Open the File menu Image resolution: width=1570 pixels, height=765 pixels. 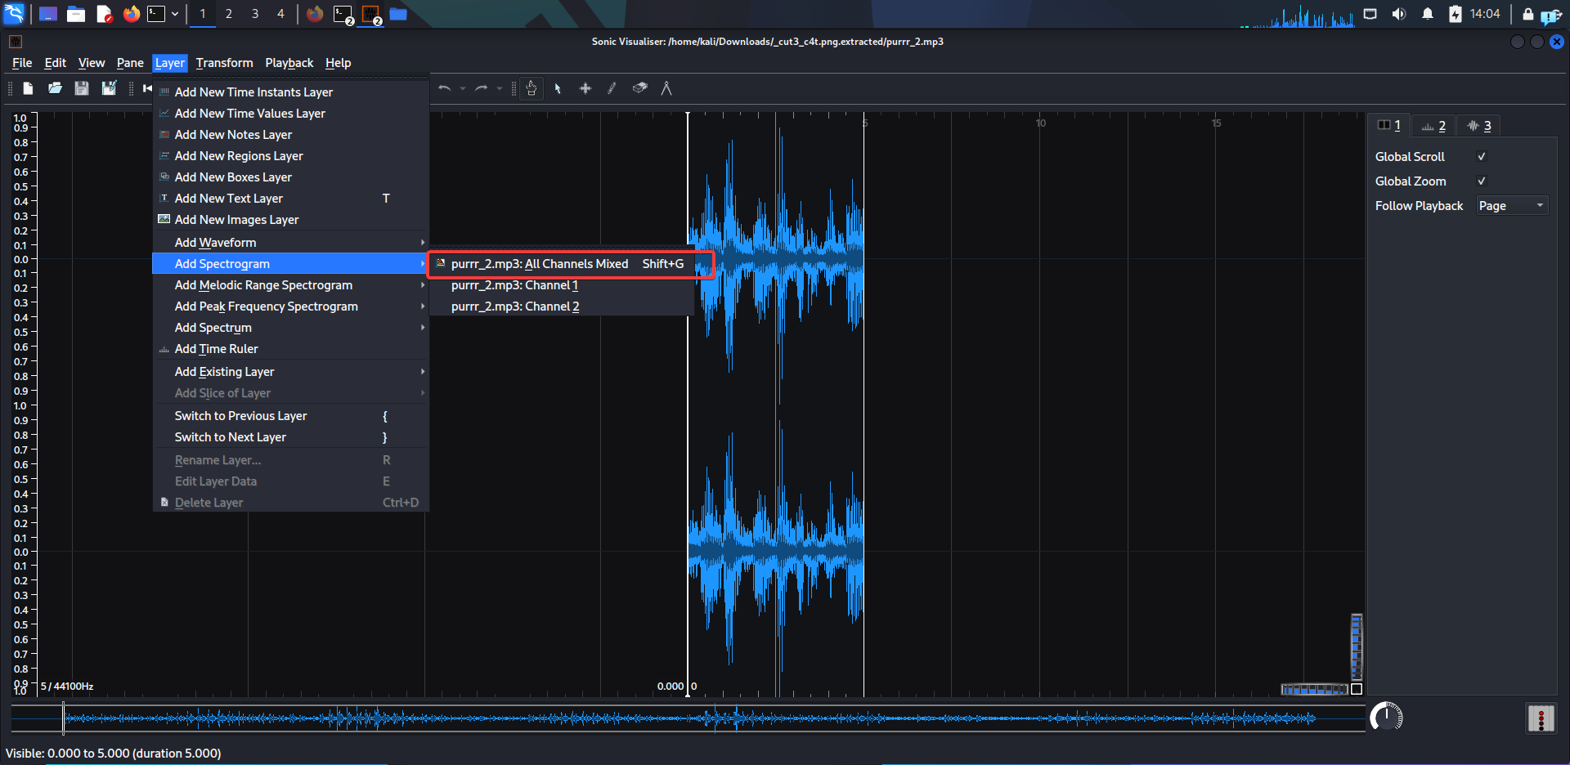[22, 63]
